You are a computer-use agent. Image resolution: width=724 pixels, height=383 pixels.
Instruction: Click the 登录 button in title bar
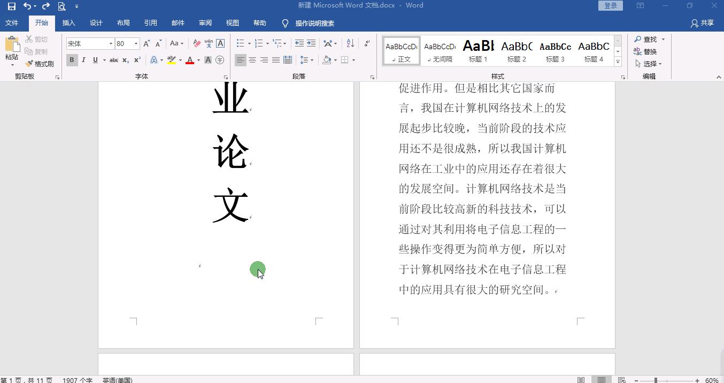coord(610,5)
